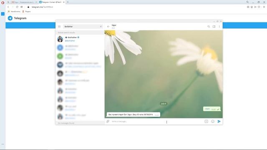The image size is (267, 150).
Task: Take a snapshot with the camera icon
Action: 248,7
